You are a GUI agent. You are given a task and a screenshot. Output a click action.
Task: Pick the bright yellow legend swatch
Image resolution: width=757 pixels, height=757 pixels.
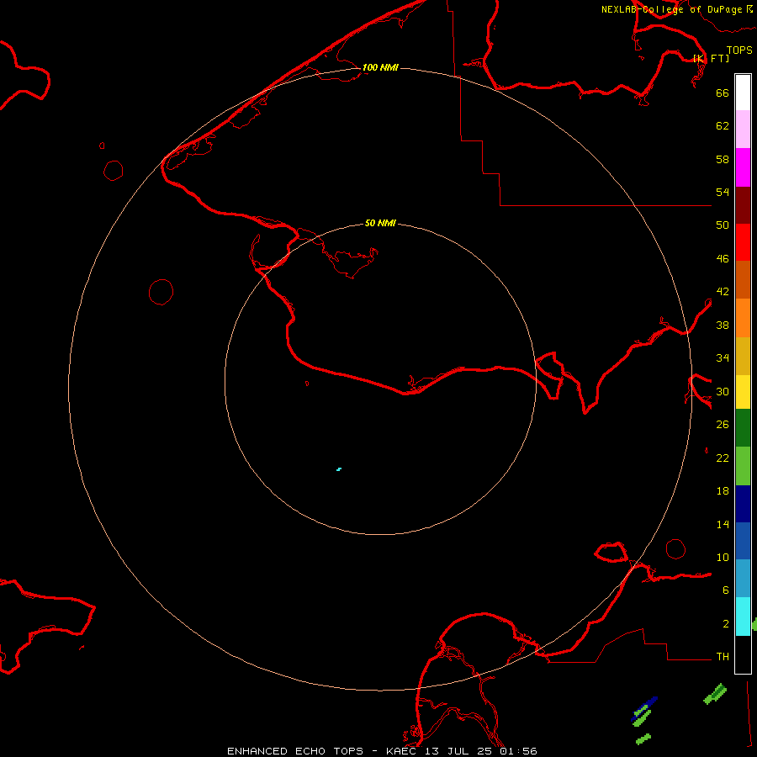pos(743,392)
